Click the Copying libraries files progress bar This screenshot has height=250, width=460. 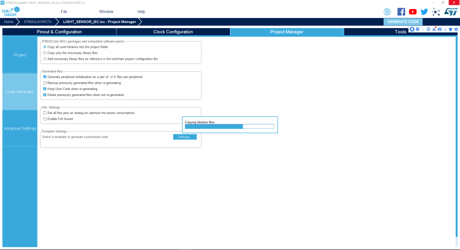pos(230,127)
